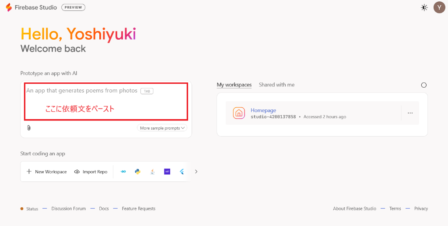Click the TAB hint badge
The width and height of the screenshot is (448, 226).
[x=147, y=91]
